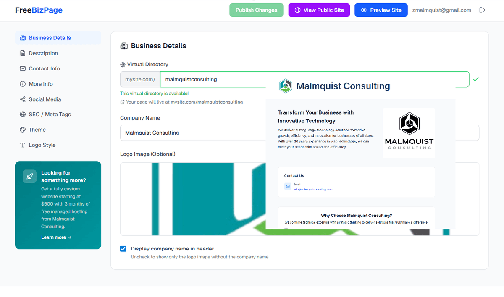Click the Malmquist hexagon logo in preview header
Viewport: 504px width, 297px height.
coord(286,86)
